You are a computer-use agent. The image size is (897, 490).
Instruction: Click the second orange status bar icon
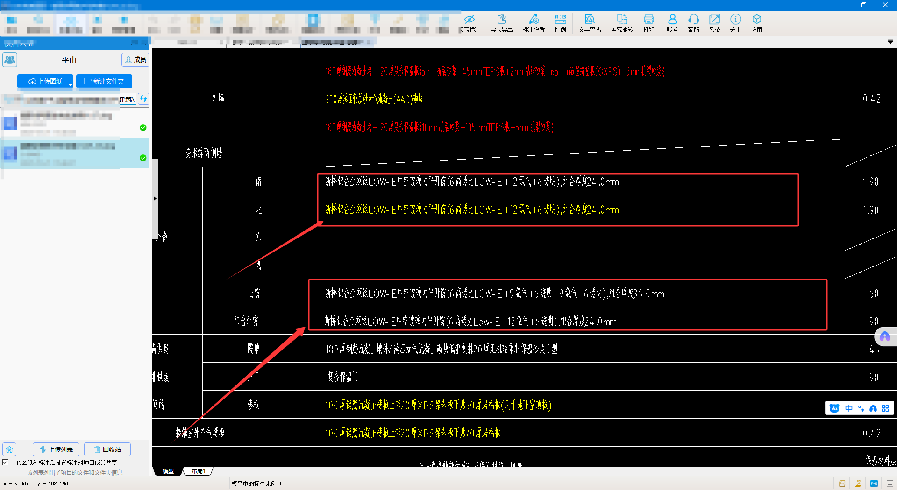(858, 483)
